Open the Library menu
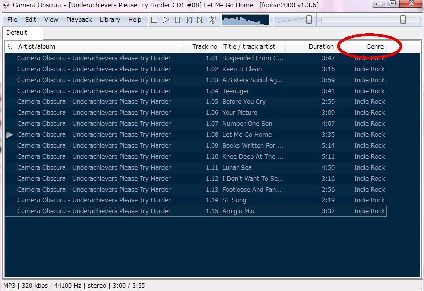Screen dimensions: 424x291 point(110,20)
